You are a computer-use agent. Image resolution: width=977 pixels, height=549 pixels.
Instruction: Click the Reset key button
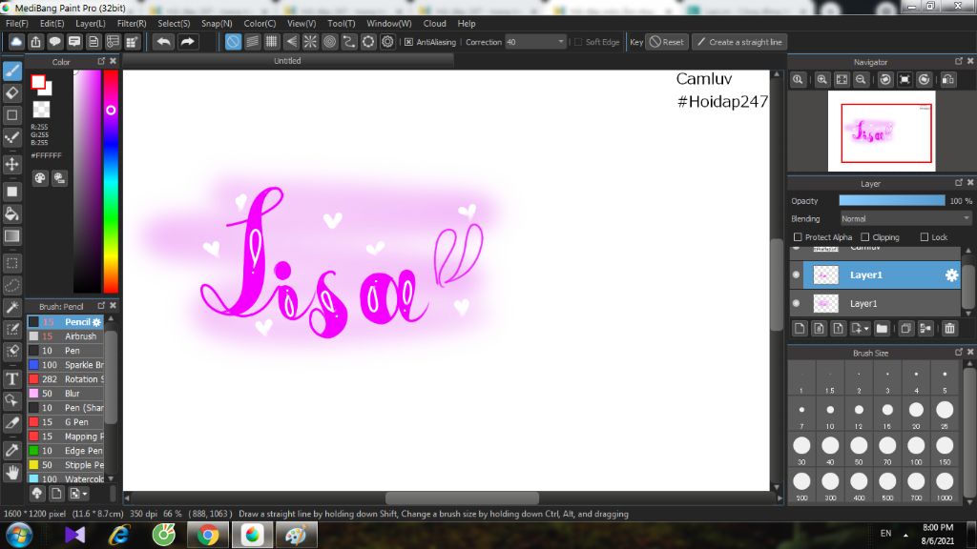[666, 42]
